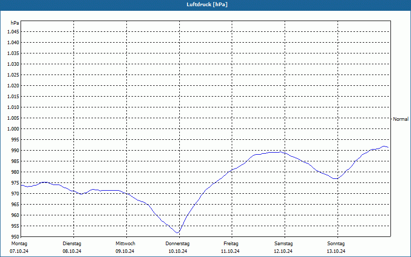Click the 965 y-axis label

pyautogui.click(x=15, y=204)
